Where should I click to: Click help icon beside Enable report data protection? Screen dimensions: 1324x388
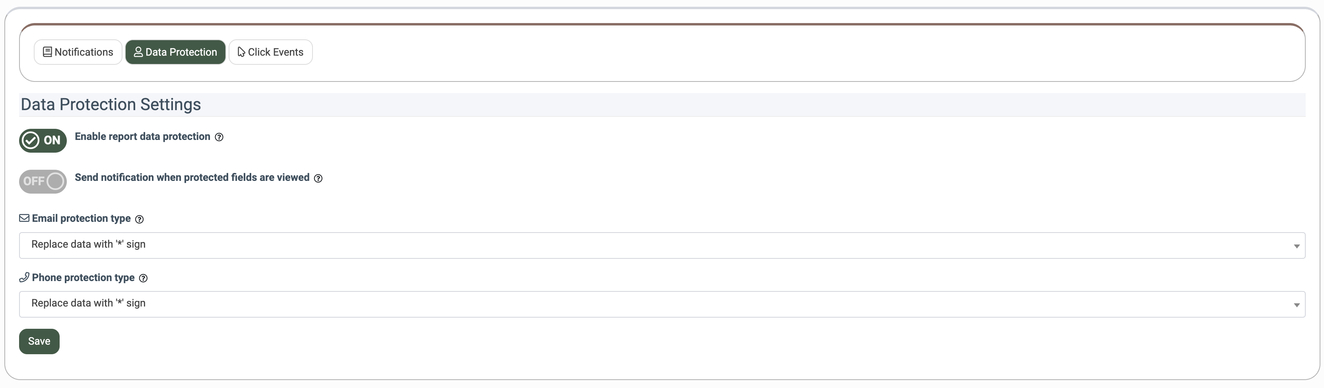click(219, 137)
